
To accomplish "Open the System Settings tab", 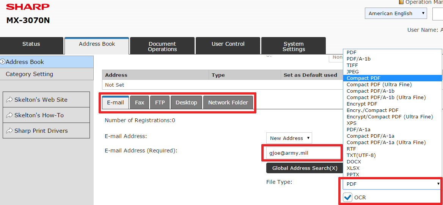I will (294, 47).
